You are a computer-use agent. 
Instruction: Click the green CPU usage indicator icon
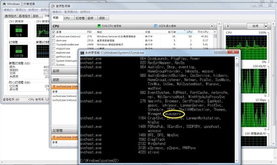click(99, 26)
